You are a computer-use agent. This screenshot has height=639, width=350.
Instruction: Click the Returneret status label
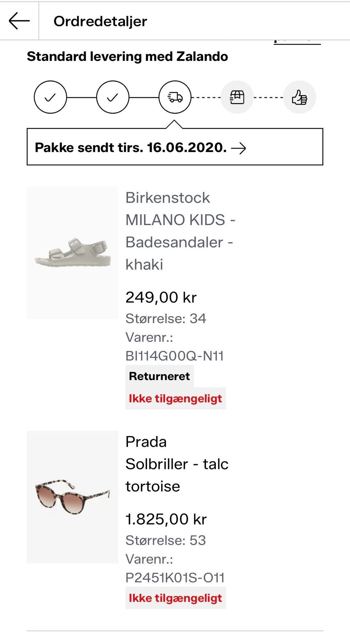160,376
